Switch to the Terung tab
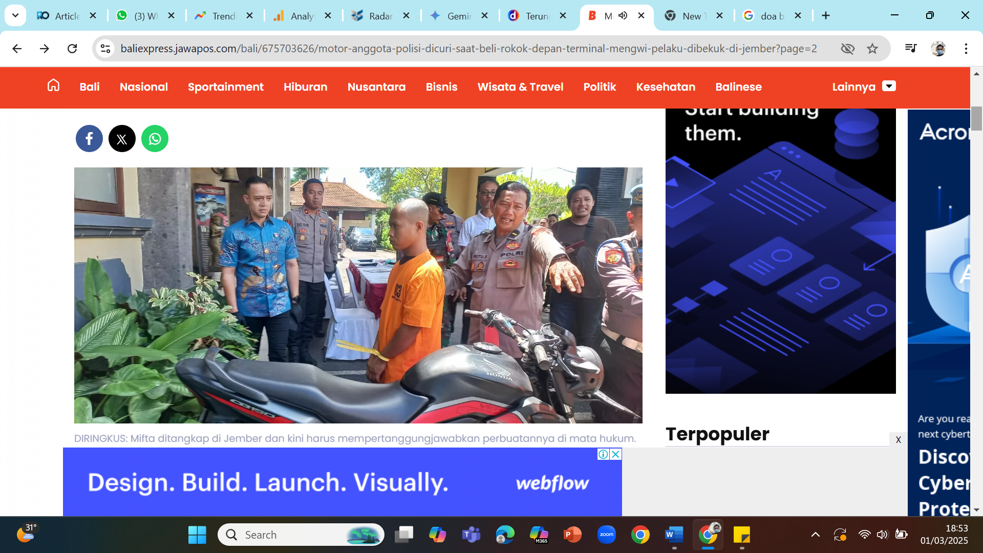This screenshot has width=983, height=553. 529,16
